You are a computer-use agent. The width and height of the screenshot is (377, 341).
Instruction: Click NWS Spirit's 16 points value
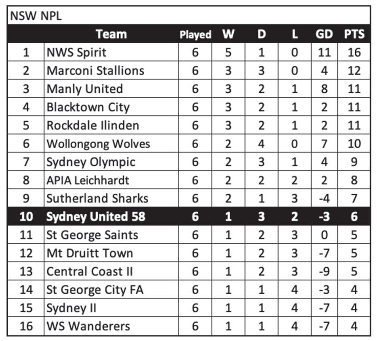[354, 52]
